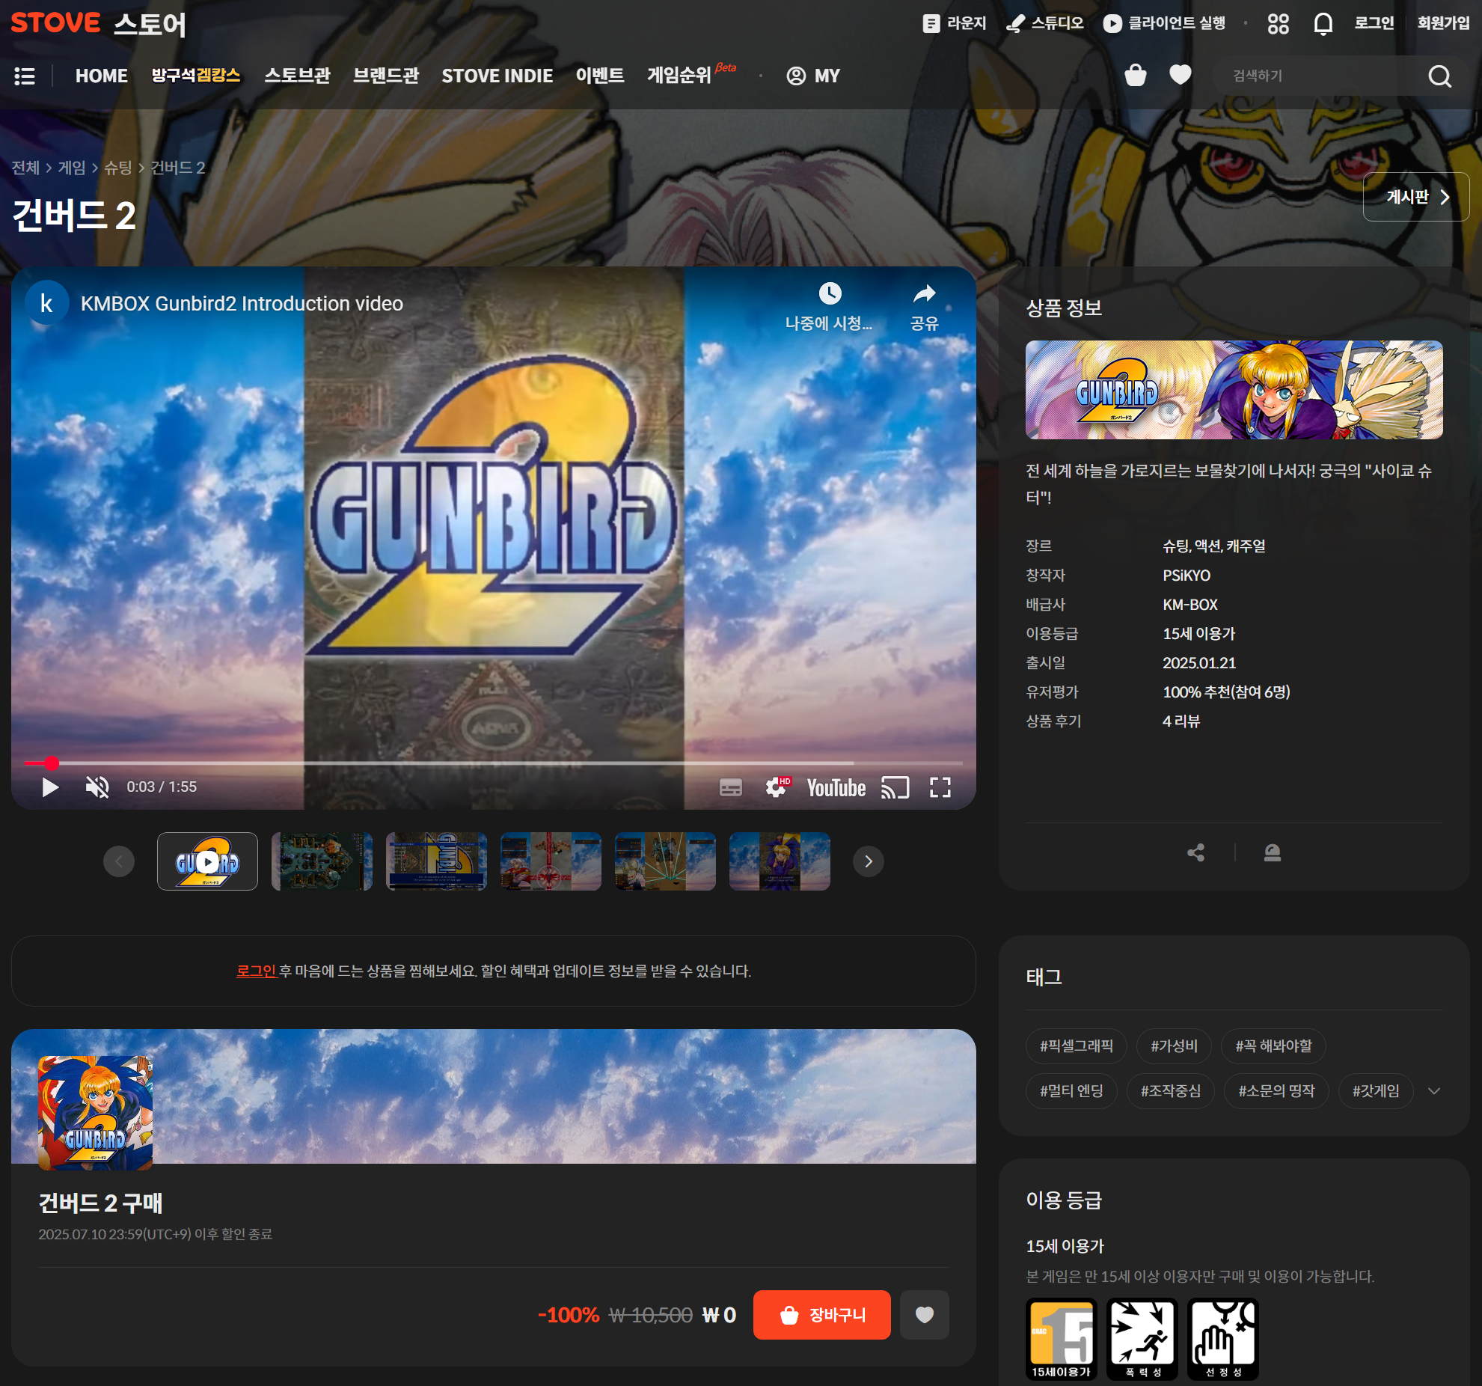Open 게시판 board button
The width and height of the screenshot is (1482, 1386).
point(1415,197)
